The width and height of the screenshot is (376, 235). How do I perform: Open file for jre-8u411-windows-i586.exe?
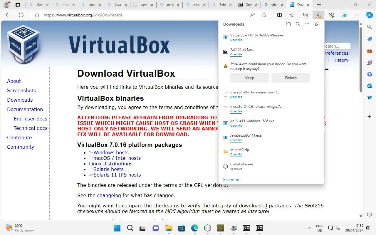[236, 126]
